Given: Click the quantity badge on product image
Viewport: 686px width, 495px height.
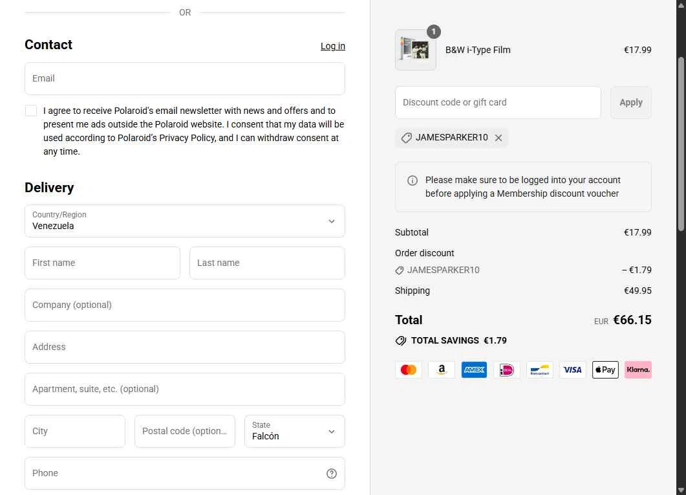Looking at the screenshot, I should pos(434,32).
